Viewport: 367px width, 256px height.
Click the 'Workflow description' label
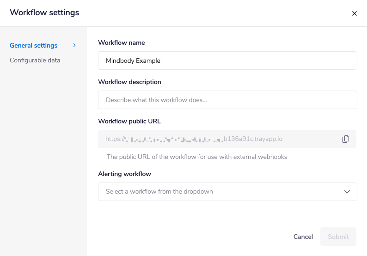(x=130, y=82)
